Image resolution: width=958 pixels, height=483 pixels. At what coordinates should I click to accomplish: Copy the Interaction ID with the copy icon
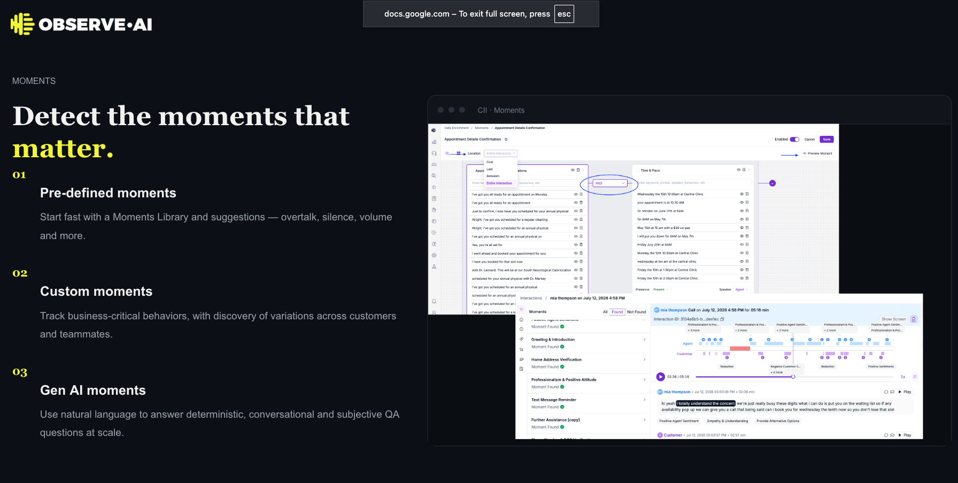point(722,319)
